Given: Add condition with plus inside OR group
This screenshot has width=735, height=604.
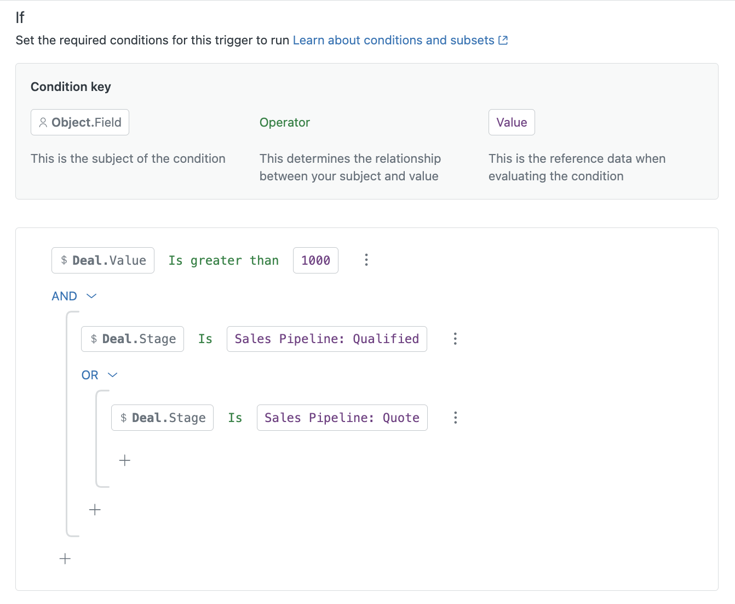Looking at the screenshot, I should coord(125,460).
